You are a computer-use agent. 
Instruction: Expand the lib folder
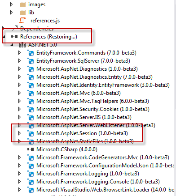(x=11, y=13)
